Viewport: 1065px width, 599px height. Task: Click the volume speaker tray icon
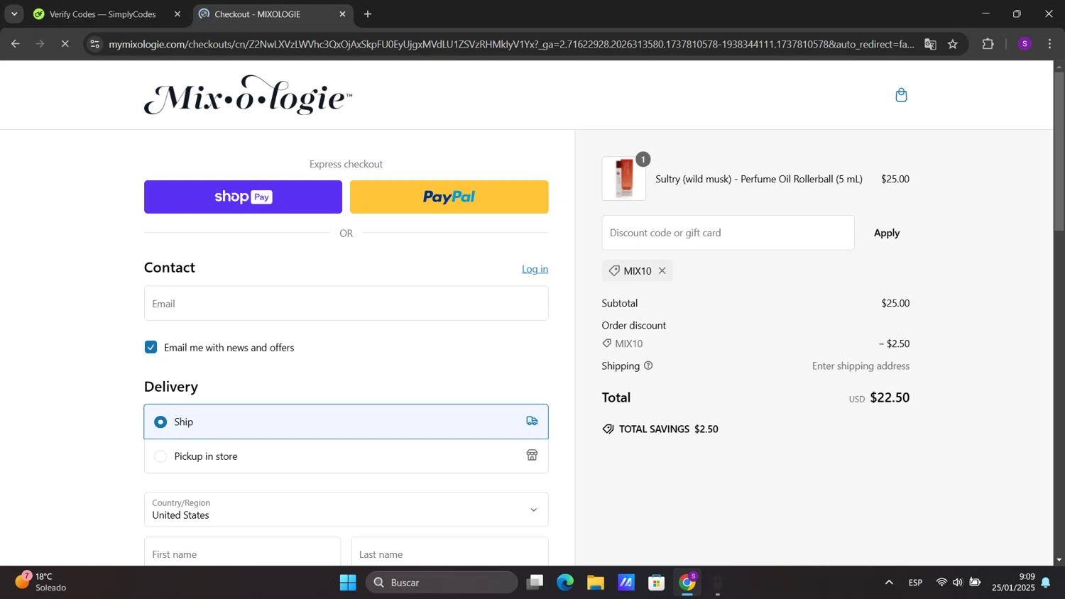tap(958, 583)
